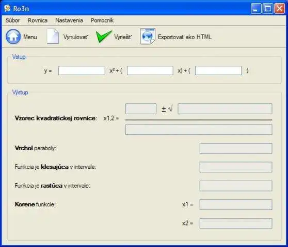Image resolution: width=288 pixels, height=247 pixels.
Task: Click the 'Vrchol paraboly' label
Action: tap(36, 148)
